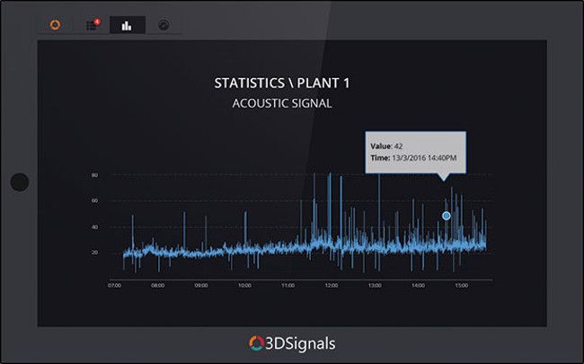Select the 09:00 label on time axis
Image resolution: width=584 pixels, height=364 pixels.
[x=200, y=287]
